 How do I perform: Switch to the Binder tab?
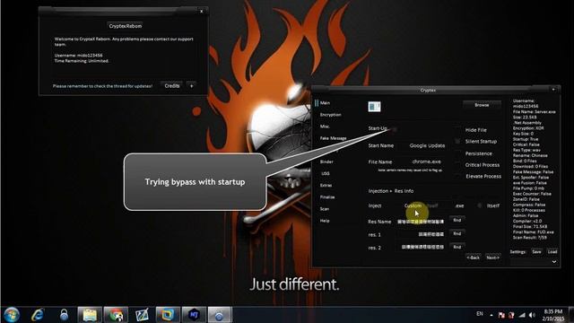click(326, 161)
